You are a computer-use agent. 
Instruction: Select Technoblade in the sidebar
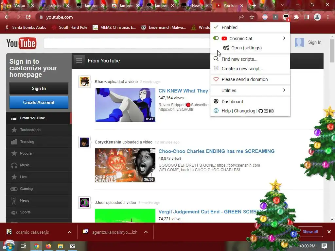click(39, 130)
